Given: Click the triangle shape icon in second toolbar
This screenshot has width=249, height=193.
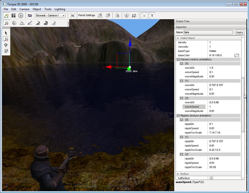Looking at the screenshot, I should (22, 23).
